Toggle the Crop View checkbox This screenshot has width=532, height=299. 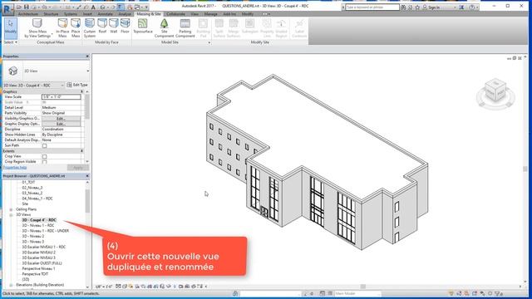coord(44,156)
